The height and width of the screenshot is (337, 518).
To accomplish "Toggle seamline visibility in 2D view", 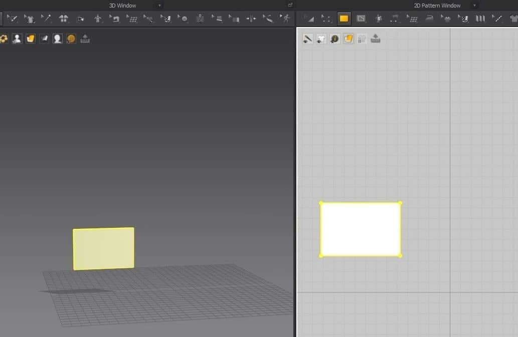I will tap(307, 39).
